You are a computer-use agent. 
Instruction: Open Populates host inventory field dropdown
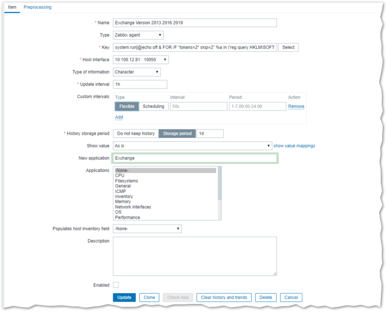(147, 229)
